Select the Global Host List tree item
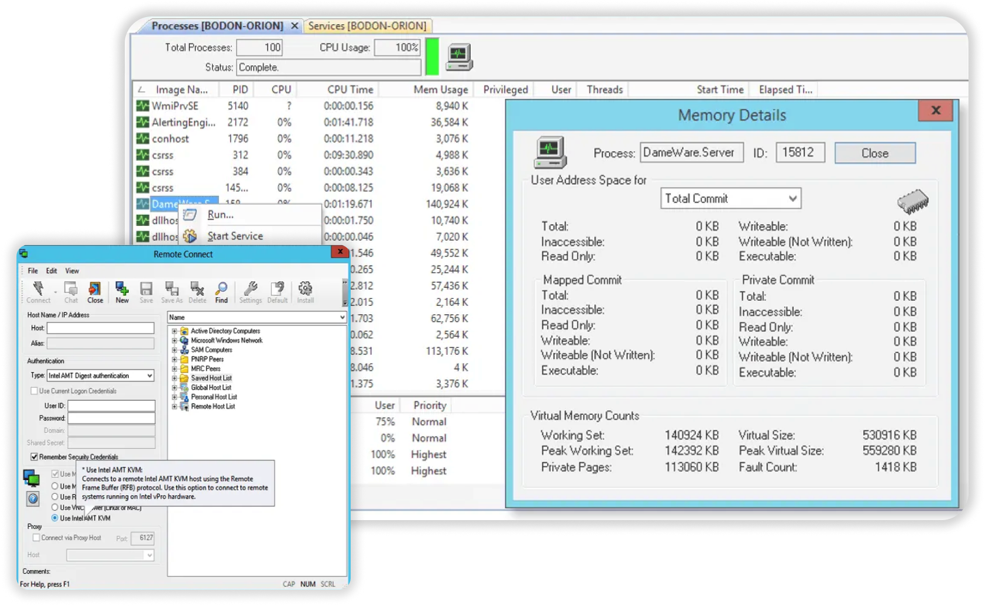Image resolution: width=985 pixels, height=606 pixels. (211, 388)
